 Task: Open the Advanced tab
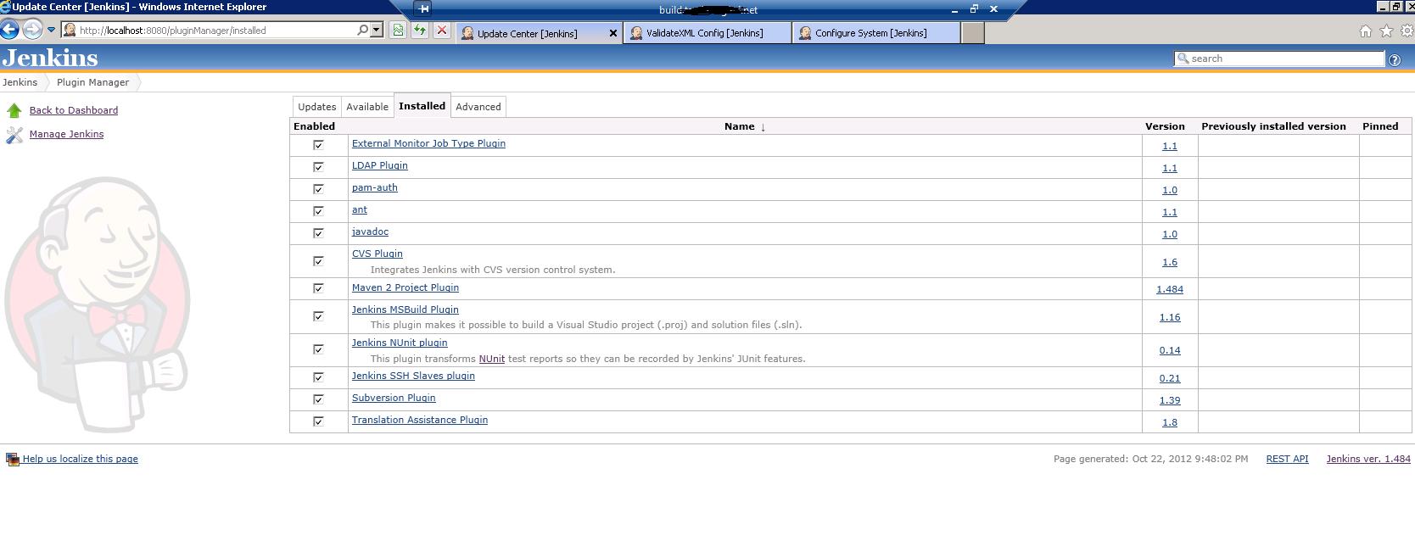coord(478,107)
